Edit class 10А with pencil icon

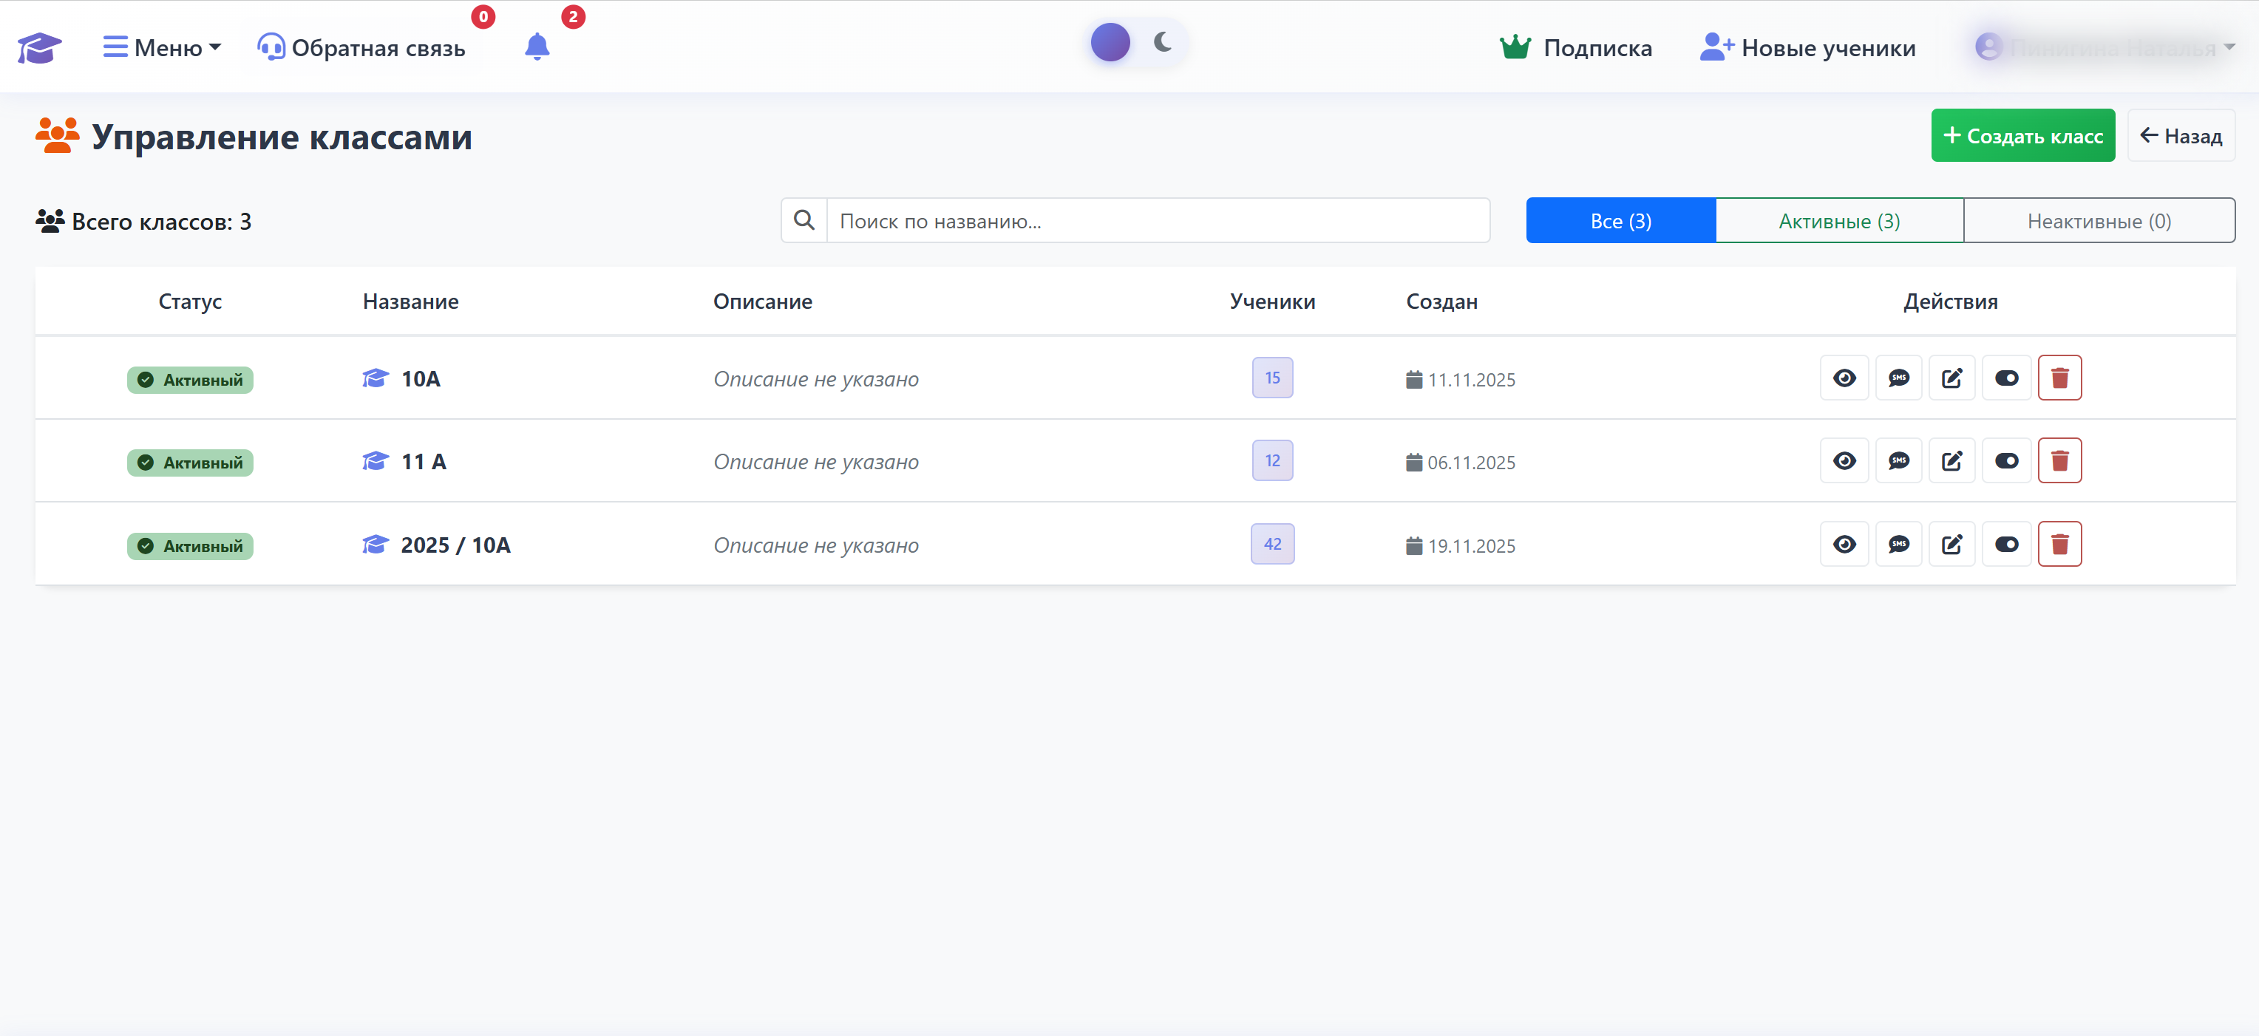click(x=1952, y=378)
